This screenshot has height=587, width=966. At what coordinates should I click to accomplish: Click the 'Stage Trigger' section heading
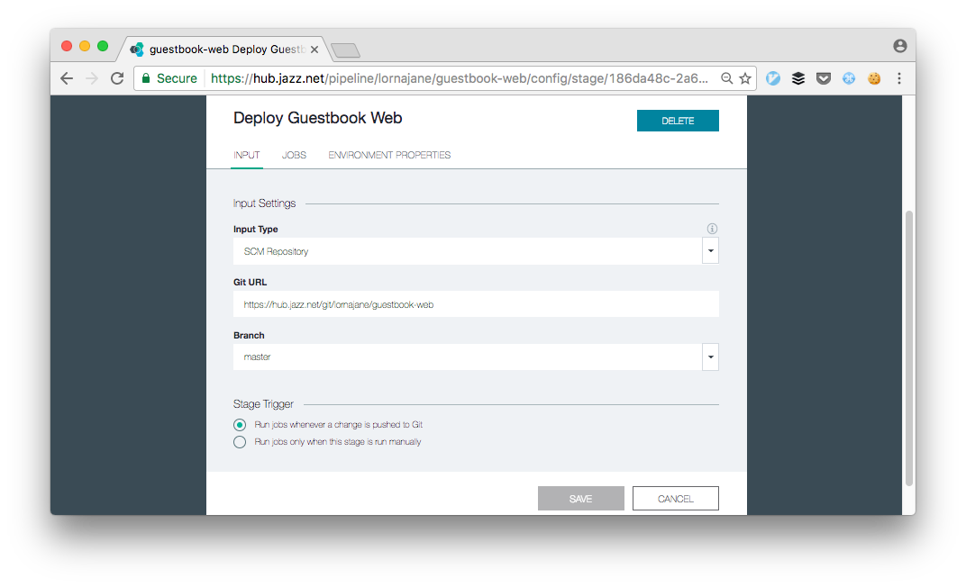263,404
